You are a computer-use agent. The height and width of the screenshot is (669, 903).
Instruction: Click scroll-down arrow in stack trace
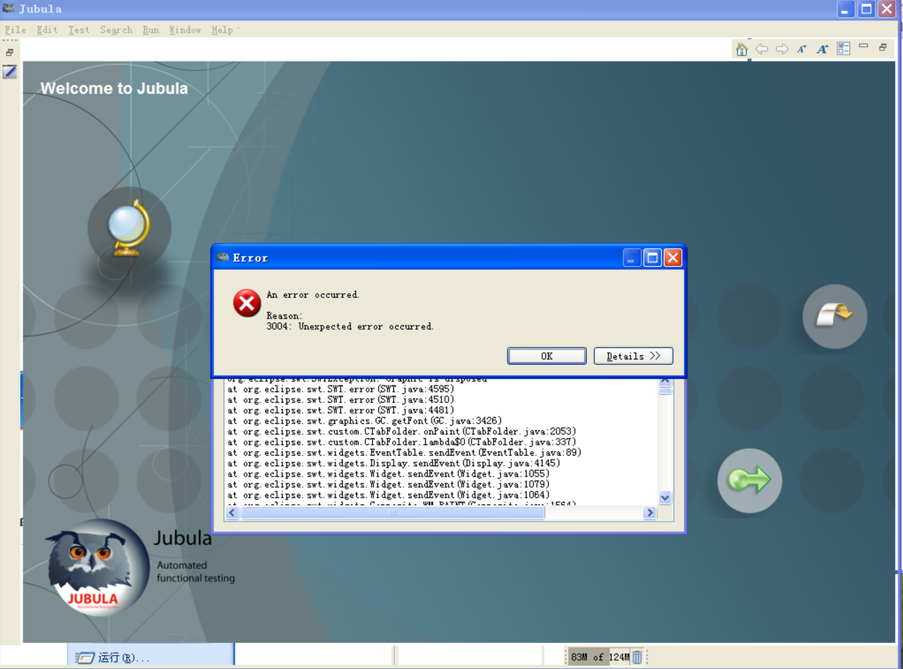click(x=665, y=498)
